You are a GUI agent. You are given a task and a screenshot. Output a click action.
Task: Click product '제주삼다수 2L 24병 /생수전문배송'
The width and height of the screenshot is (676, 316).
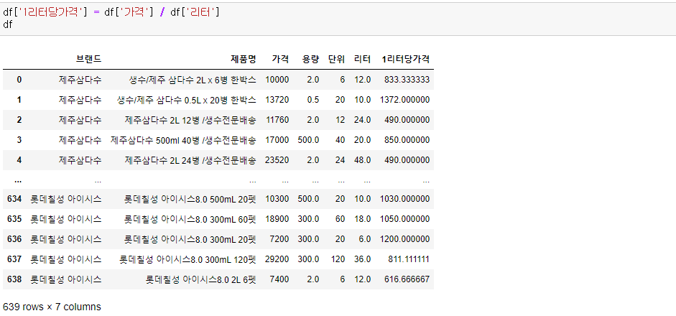click(x=190, y=160)
